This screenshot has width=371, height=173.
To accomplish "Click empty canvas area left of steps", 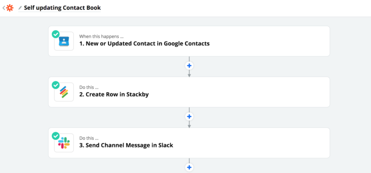I will (24, 94).
